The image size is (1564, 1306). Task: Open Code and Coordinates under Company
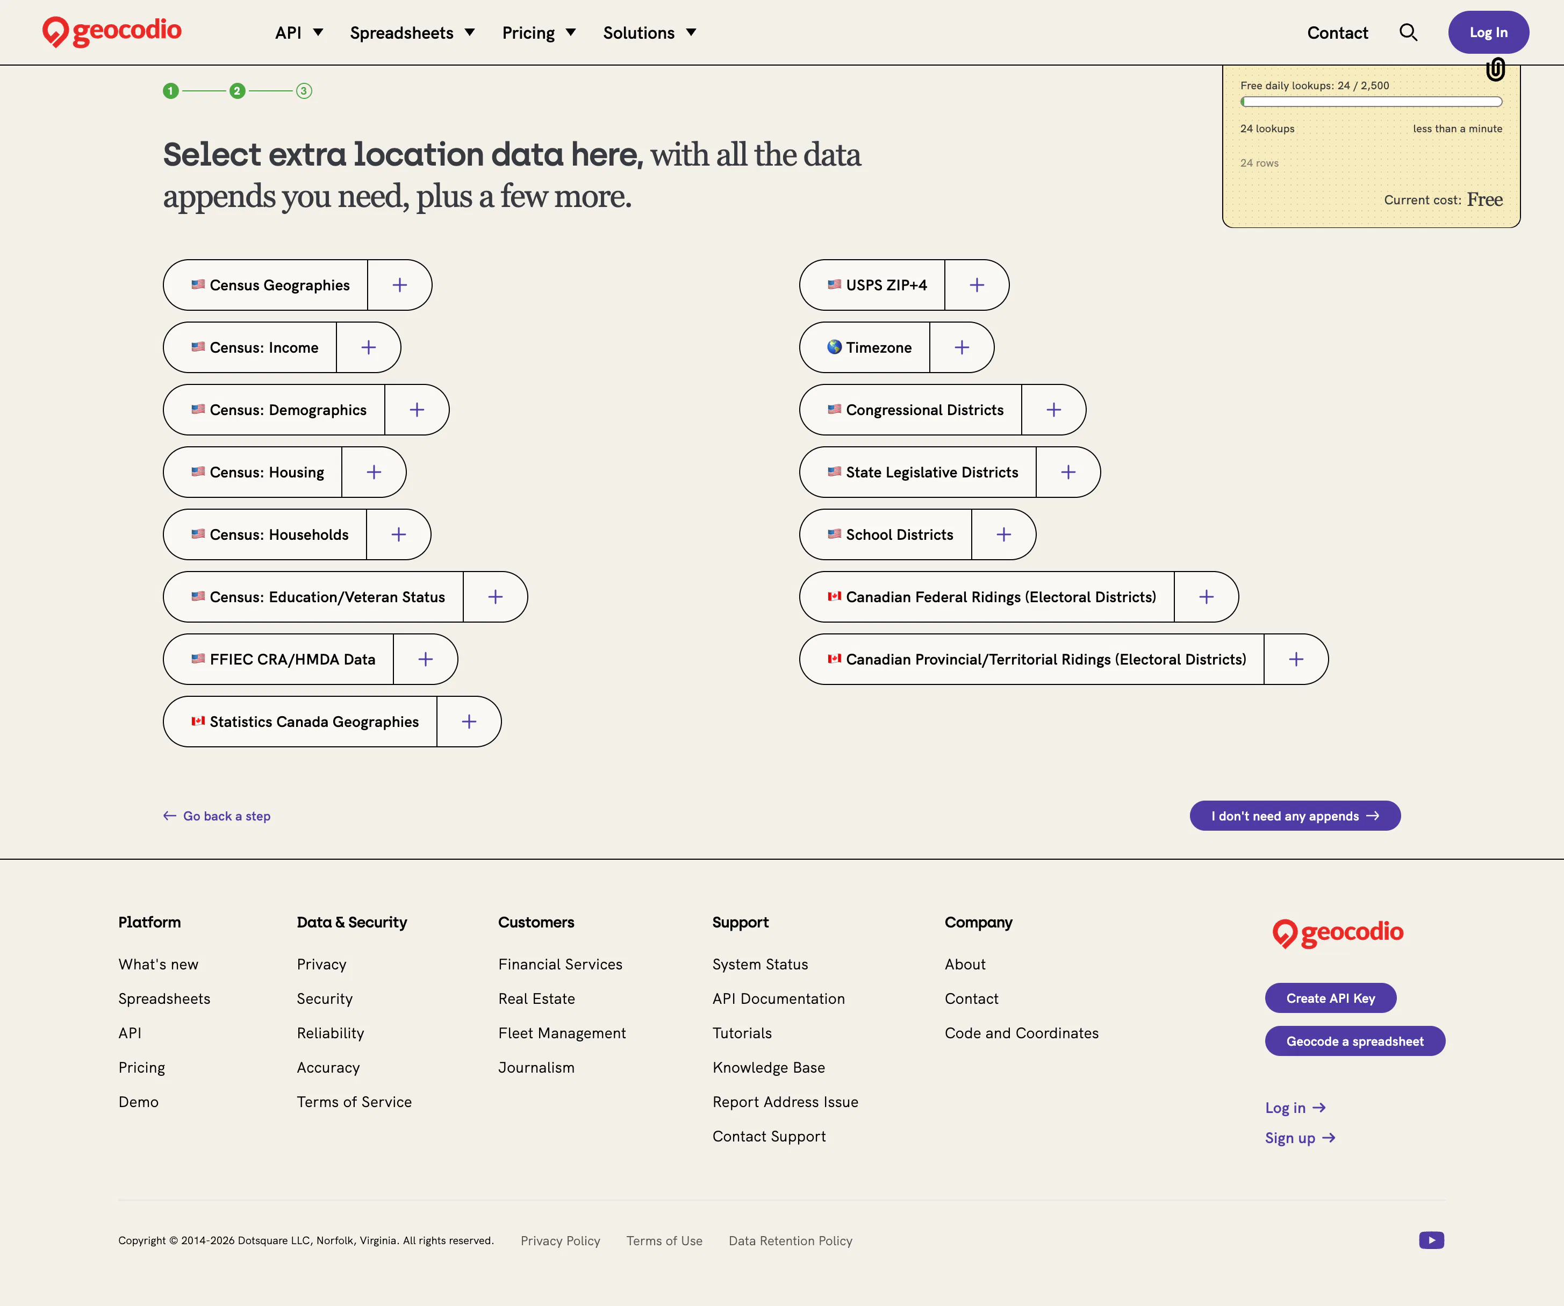pyautogui.click(x=1021, y=1033)
